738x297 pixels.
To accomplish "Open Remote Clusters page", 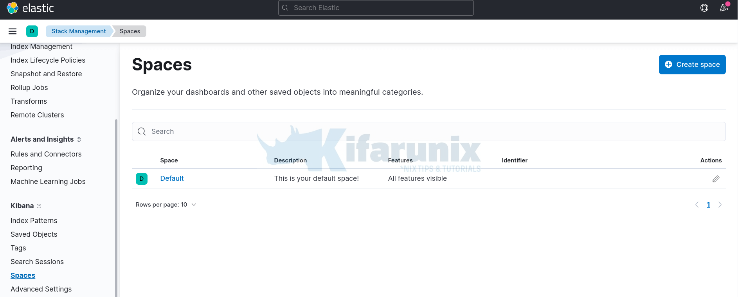I will (37, 115).
